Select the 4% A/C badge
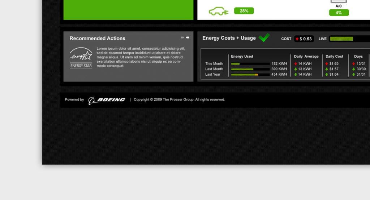The image size is (370, 200). coord(339,13)
